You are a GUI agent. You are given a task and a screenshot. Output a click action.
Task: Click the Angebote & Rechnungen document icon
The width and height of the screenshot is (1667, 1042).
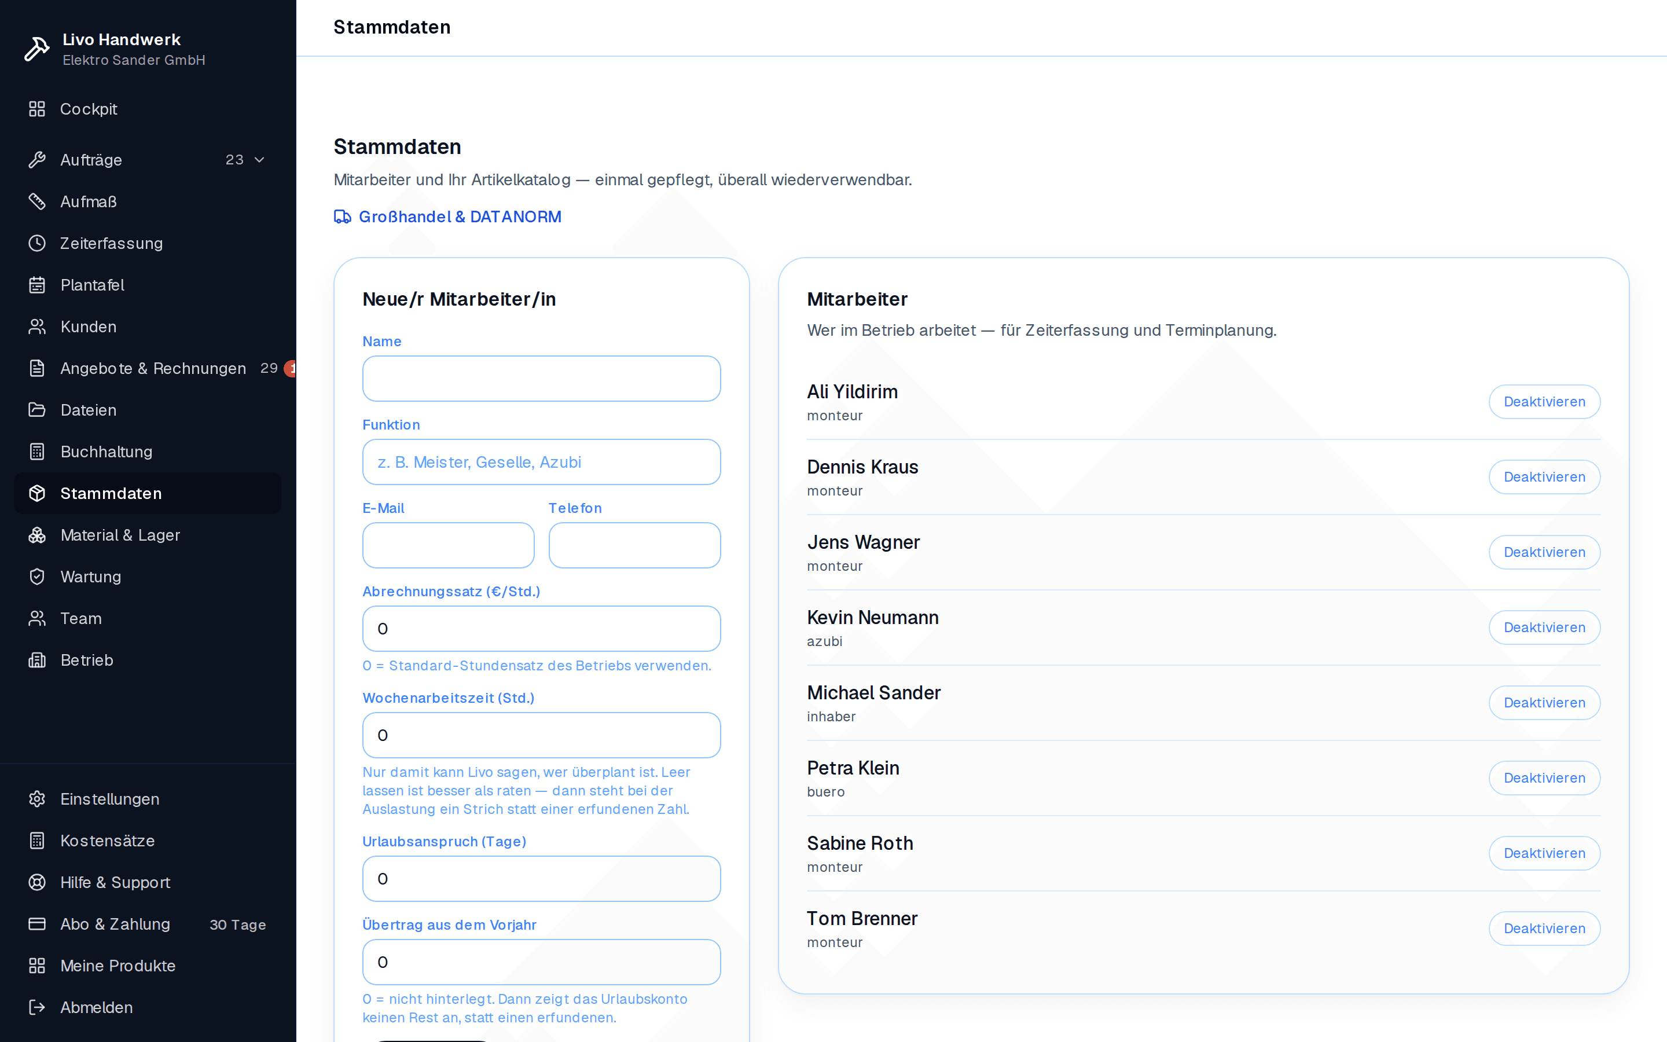coord(37,368)
